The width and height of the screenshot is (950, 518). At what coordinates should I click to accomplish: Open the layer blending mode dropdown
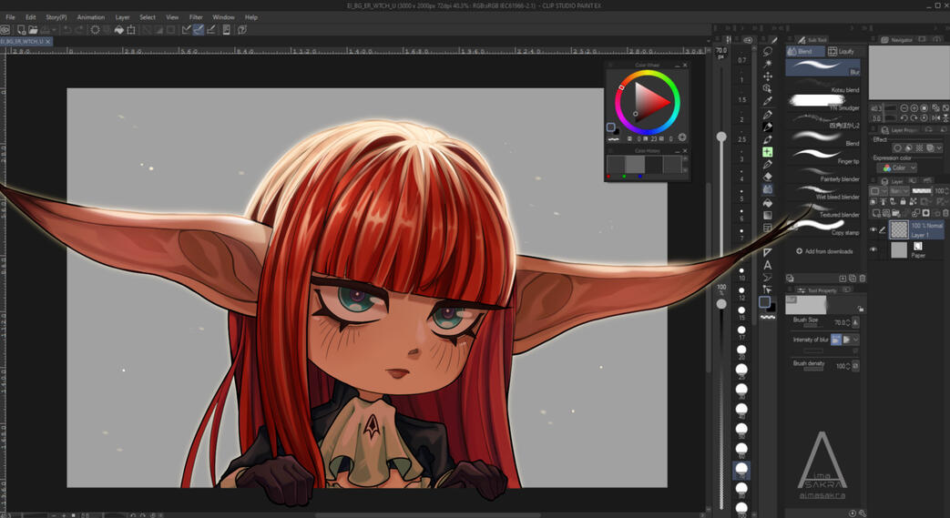pyautogui.click(x=899, y=191)
